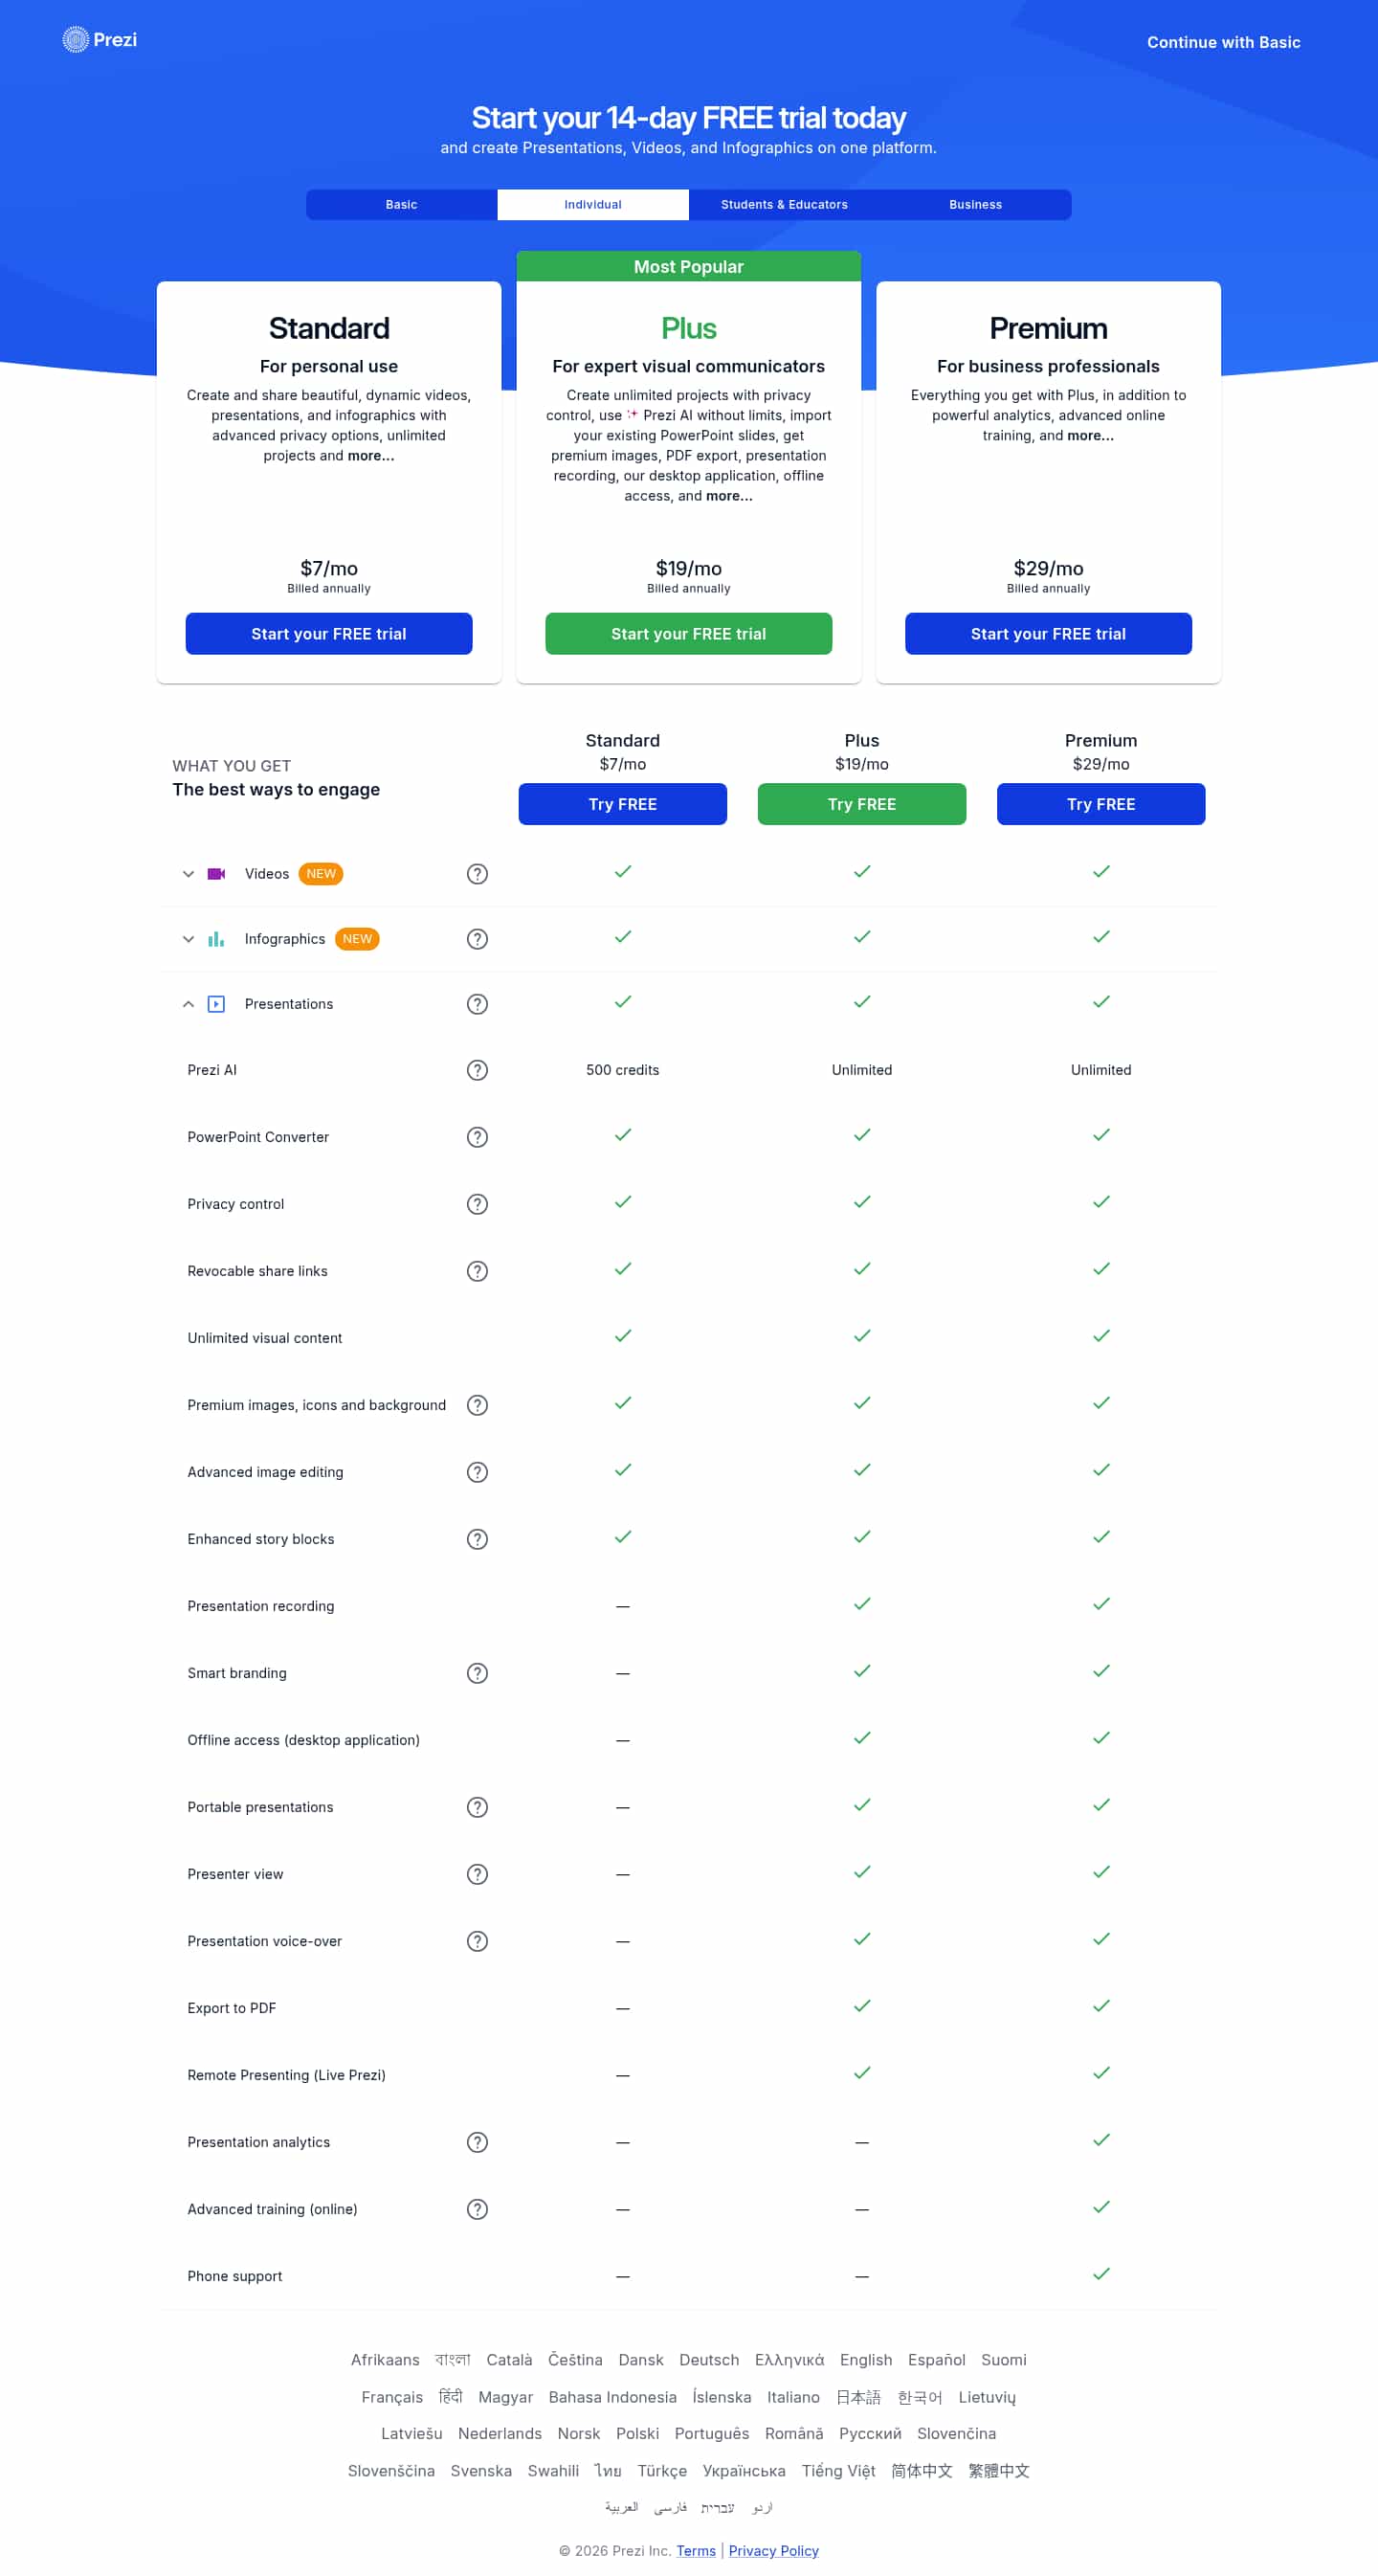This screenshot has width=1378, height=2576.
Task: Open the Business plans tab
Action: point(975,205)
